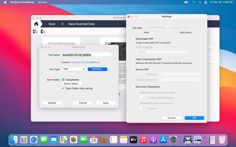Open Contacts app in the Dock
The height and width of the screenshot is (147, 236).
click(x=104, y=140)
